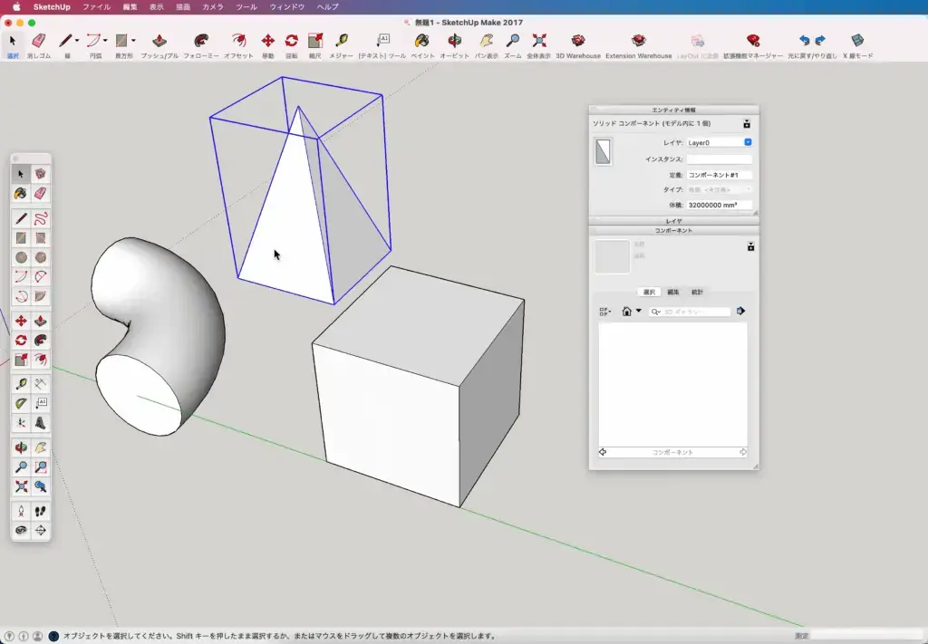This screenshot has width=928, height=644.
Task: Open the SketchUp application menu
Action: 52,7
